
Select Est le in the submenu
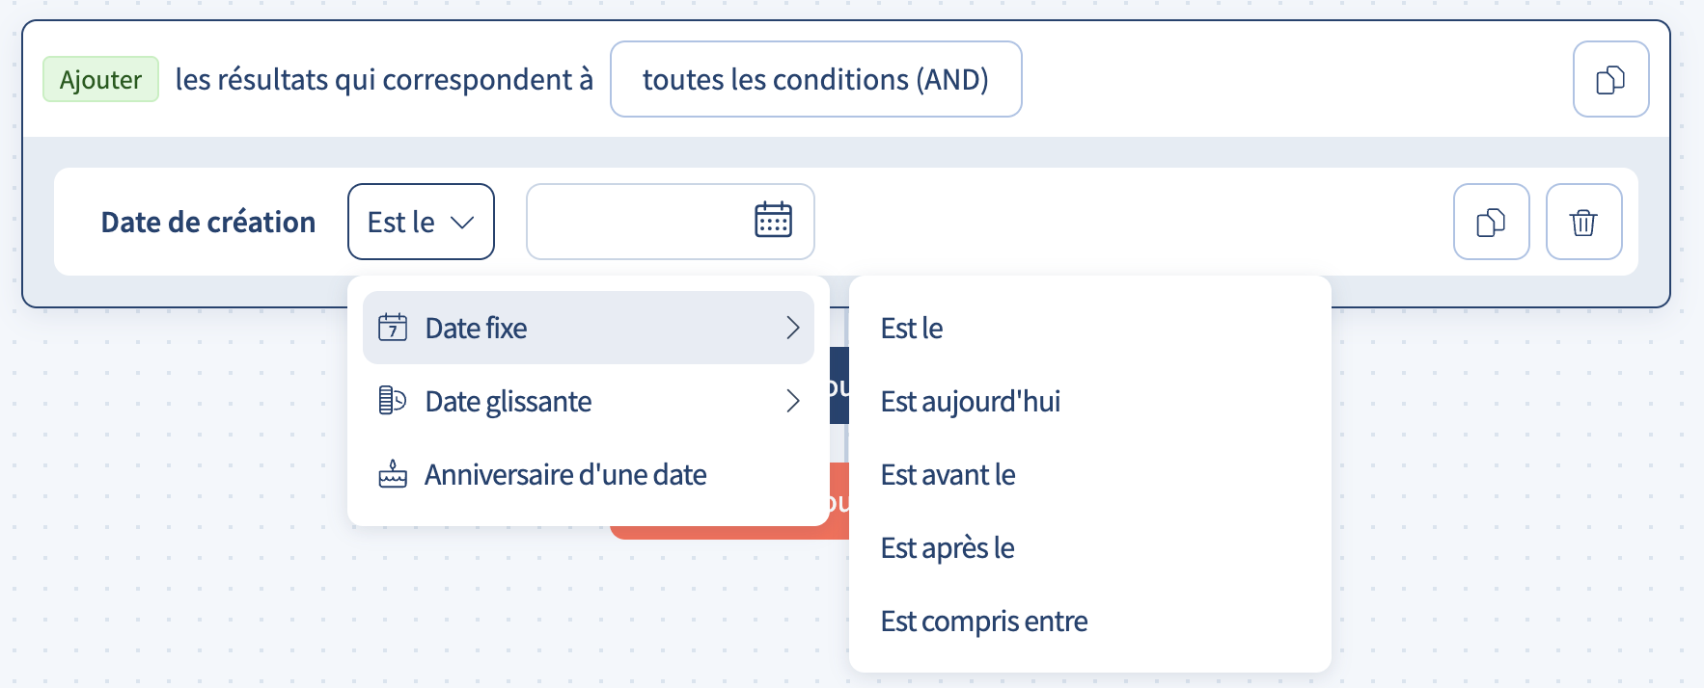(911, 328)
